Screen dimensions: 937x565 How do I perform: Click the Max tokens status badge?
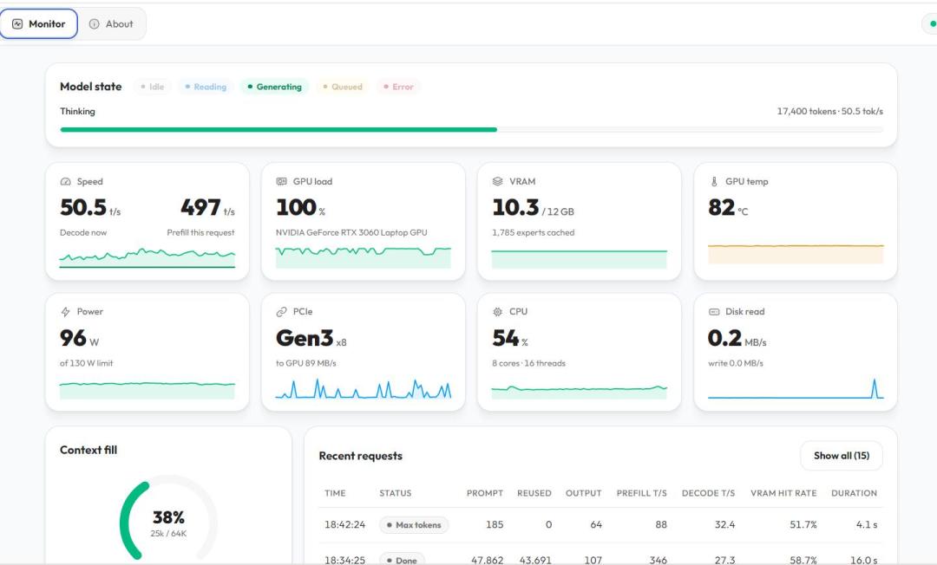point(414,525)
